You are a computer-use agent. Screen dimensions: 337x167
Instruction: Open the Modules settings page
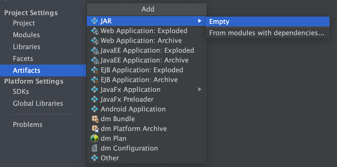[26, 35]
